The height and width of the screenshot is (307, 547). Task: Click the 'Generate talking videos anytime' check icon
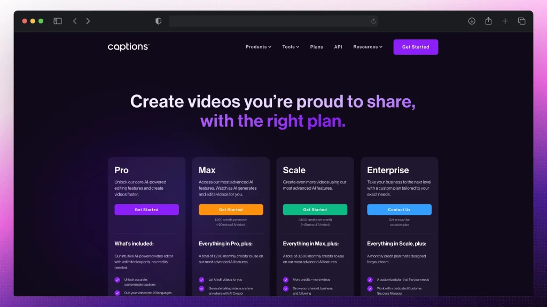pyautogui.click(x=201, y=288)
